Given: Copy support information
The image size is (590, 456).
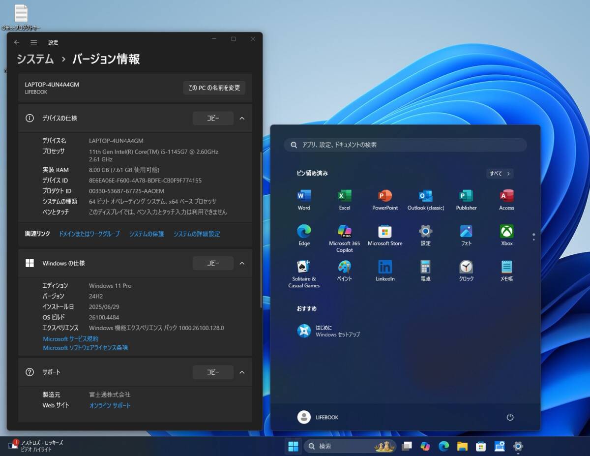Looking at the screenshot, I should 213,372.
